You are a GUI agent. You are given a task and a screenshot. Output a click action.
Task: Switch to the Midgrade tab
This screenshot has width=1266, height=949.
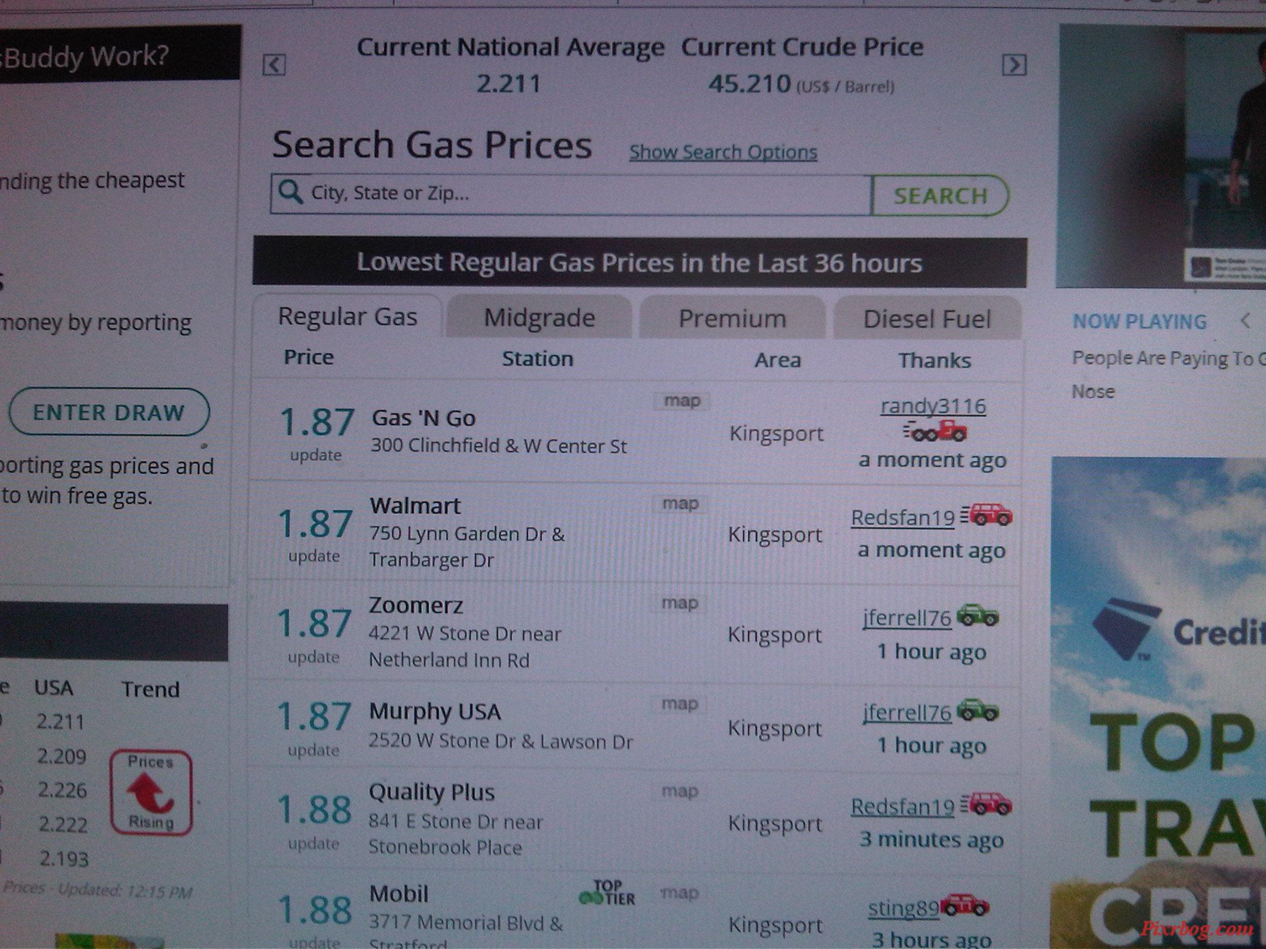[539, 318]
